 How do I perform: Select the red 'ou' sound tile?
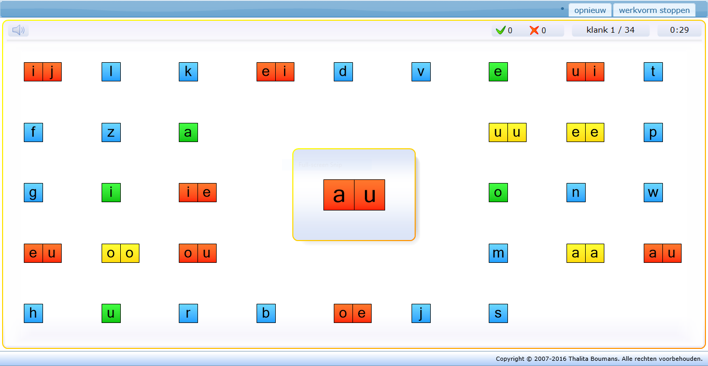pyautogui.click(x=197, y=254)
